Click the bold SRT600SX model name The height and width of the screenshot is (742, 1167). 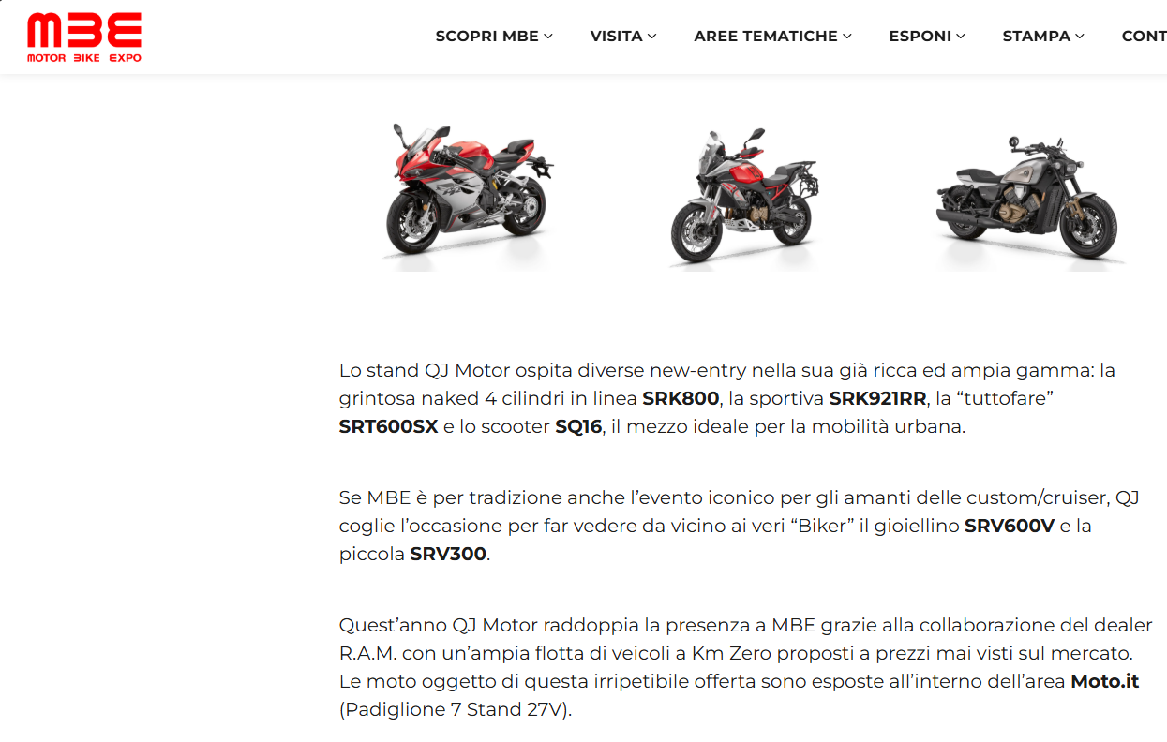[388, 427]
